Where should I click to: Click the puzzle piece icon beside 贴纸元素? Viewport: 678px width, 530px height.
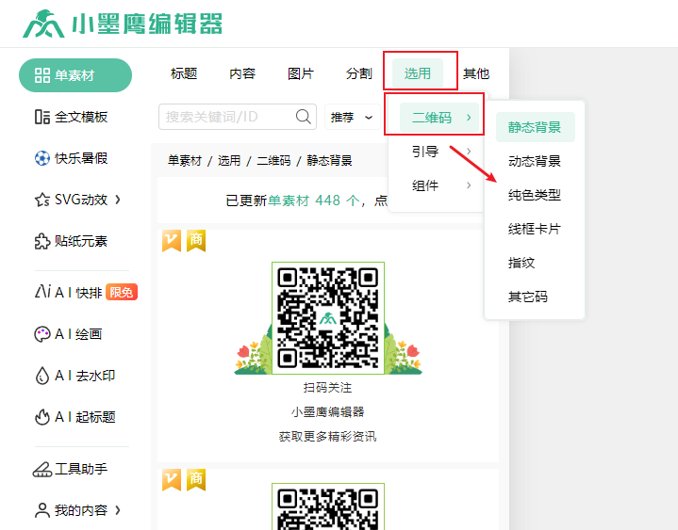pos(41,241)
